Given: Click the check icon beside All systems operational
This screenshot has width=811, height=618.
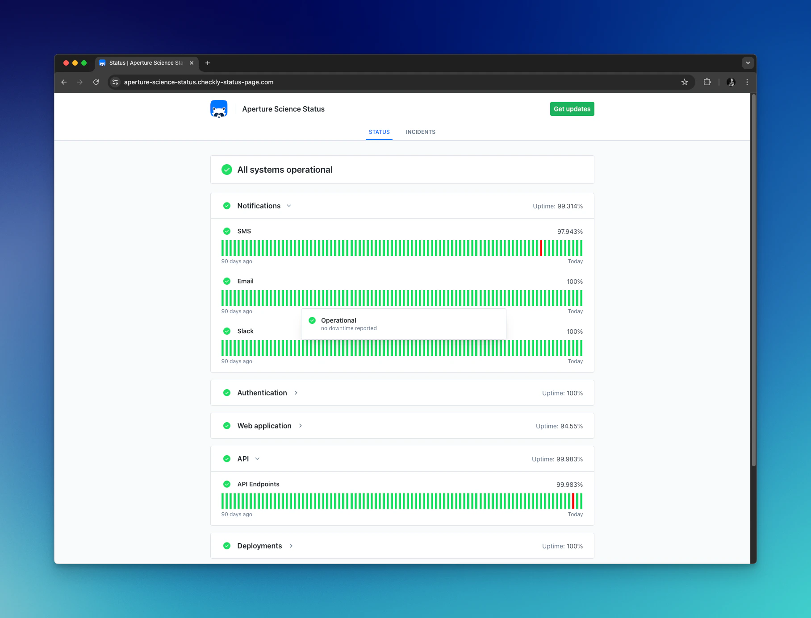Looking at the screenshot, I should [x=227, y=170].
